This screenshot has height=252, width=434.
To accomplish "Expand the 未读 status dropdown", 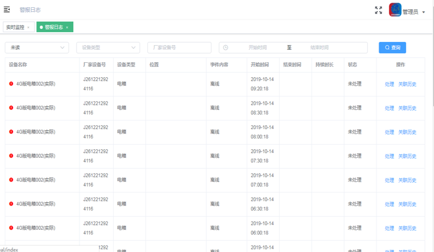I will [x=37, y=48].
